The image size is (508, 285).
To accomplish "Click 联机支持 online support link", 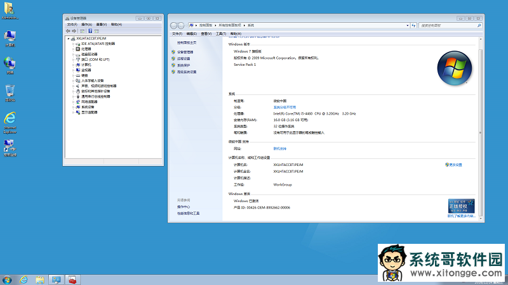I will coord(279,149).
